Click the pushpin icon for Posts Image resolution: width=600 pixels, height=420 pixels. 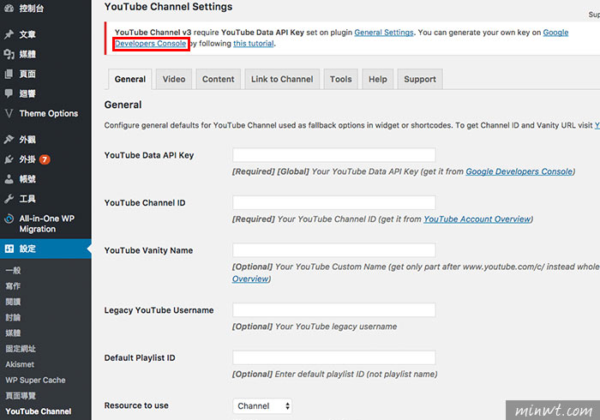point(9,34)
